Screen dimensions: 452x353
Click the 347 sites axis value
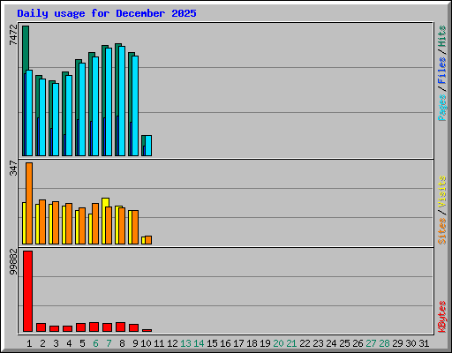pyautogui.click(x=13, y=168)
